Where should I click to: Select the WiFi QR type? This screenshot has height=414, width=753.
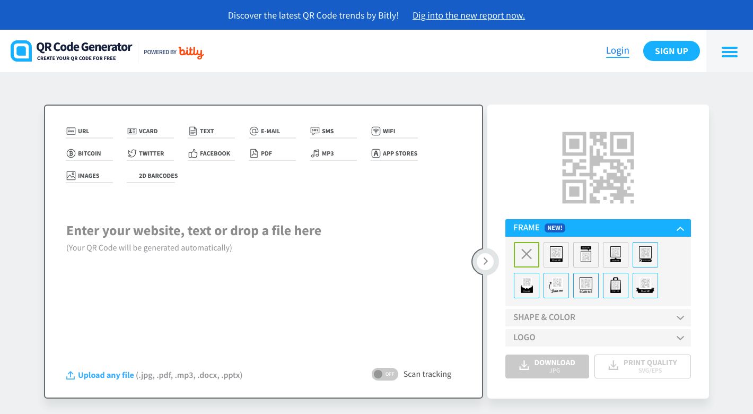pos(394,131)
